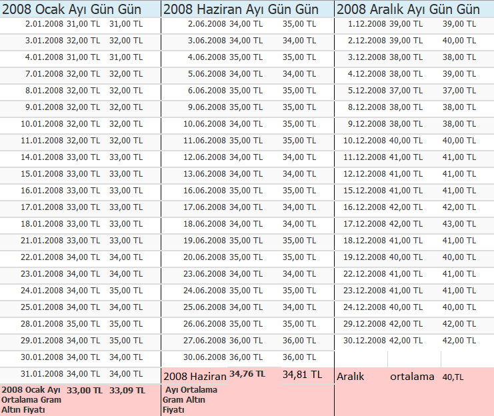Select date cell 8.12.2008
The width and height of the screenshot is (494, 416).
[367, 107]
